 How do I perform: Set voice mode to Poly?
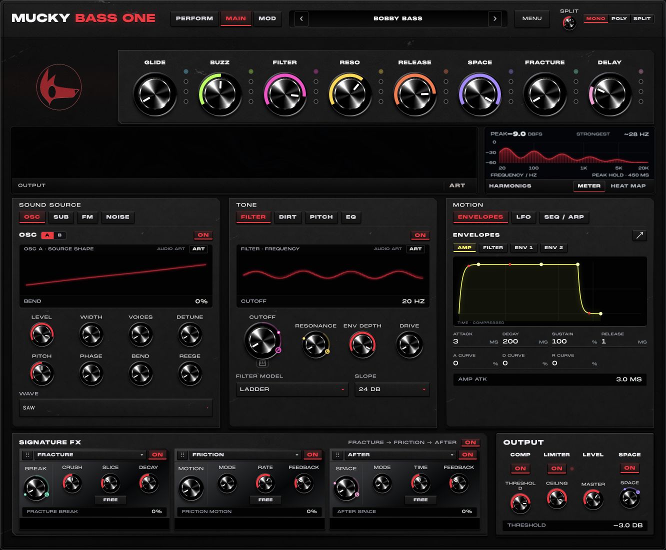click(x=619, y=18)
